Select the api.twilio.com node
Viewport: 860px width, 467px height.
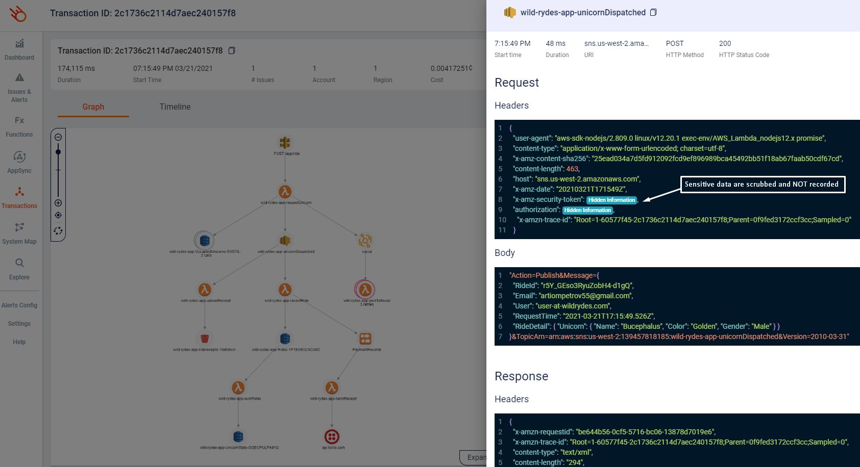332,437
